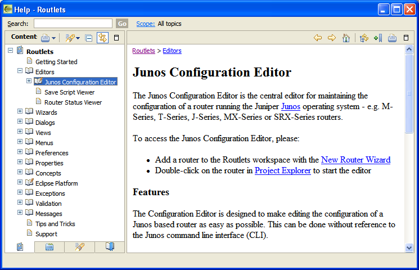
Task: Expand the Menus node
Action: coord(20,141)
